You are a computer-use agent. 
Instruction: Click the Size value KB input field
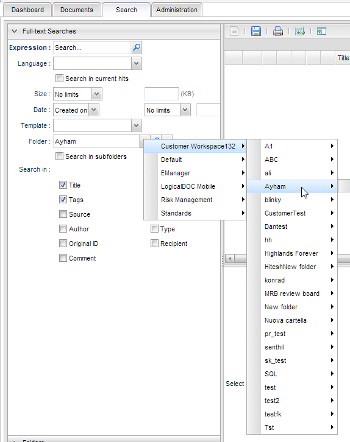coord(162,94)
